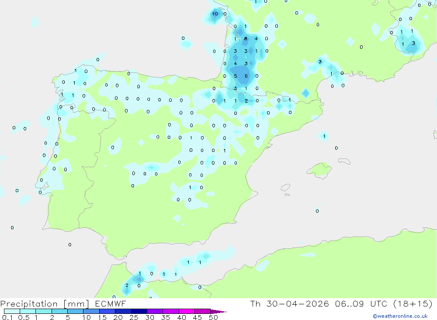
Task: Click the '35' legend scale label
Action: point(166,317)
